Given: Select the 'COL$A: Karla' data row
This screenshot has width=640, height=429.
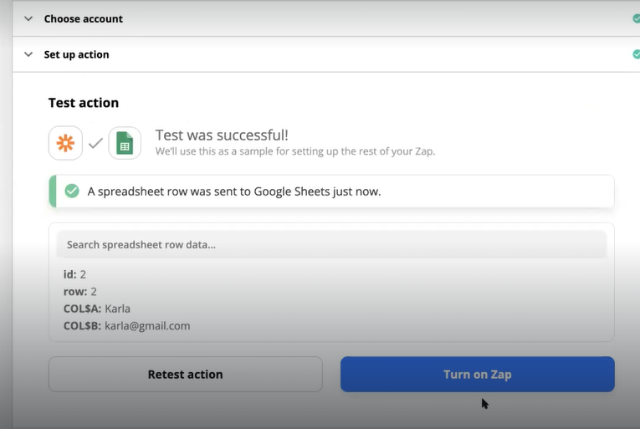Looking at the screenshot, I should tap(97, 309).
